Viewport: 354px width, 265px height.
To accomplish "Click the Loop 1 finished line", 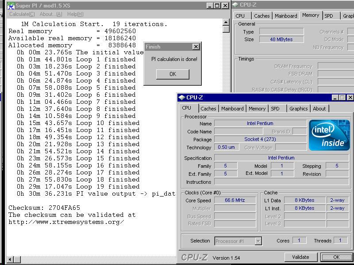I will tap(76, 60).
